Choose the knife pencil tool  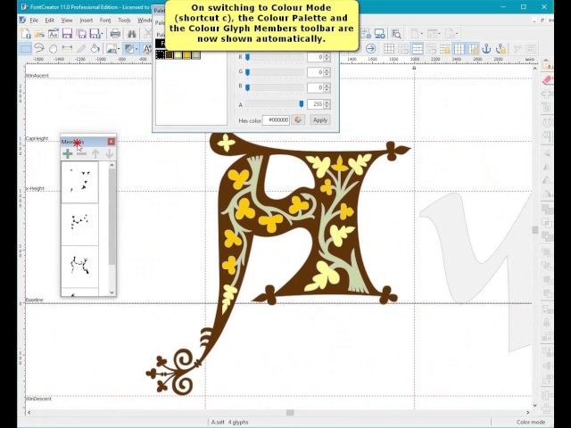click(81, 48)
